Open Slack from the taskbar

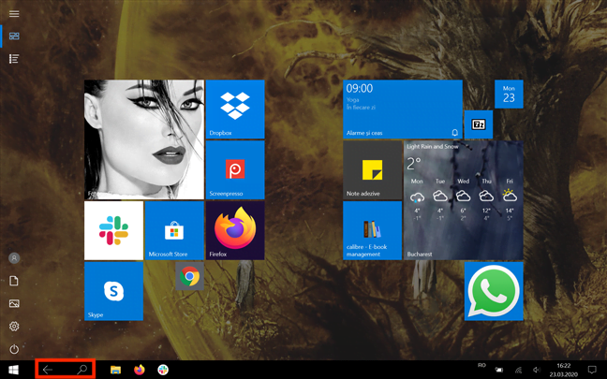[163, 370]
